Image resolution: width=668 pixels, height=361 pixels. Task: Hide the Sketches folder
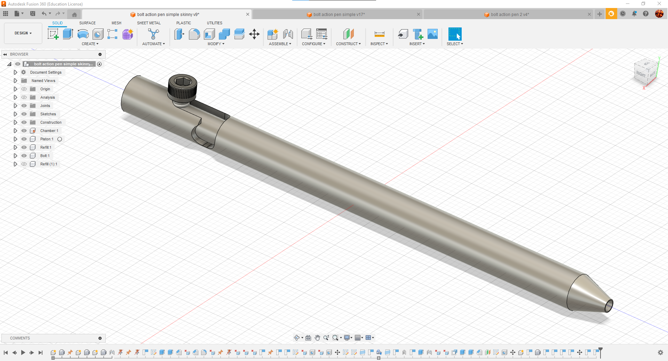[24, 114]
